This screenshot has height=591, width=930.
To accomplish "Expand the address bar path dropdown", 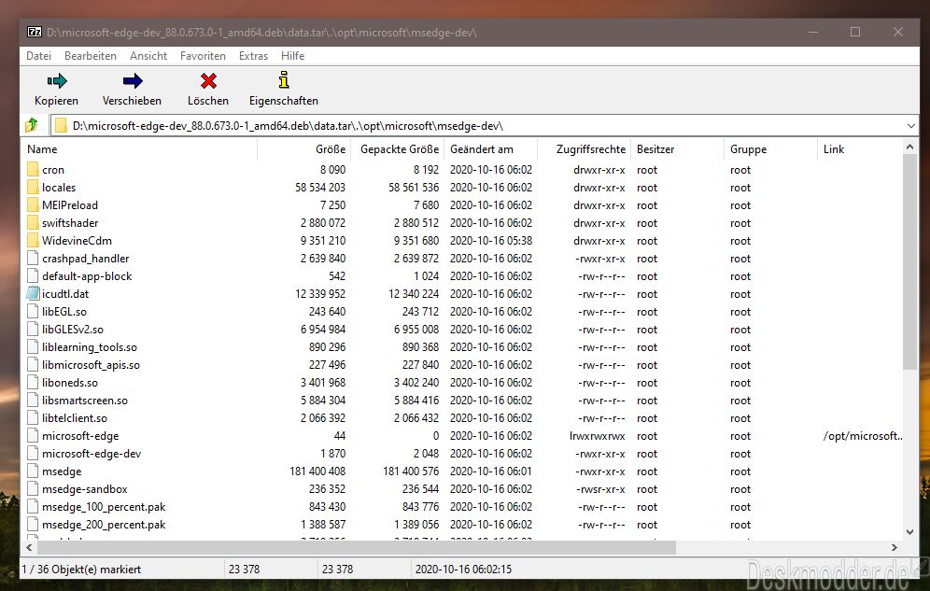I will click(x=910, y=126).
